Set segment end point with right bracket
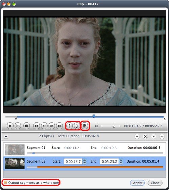 77,126
